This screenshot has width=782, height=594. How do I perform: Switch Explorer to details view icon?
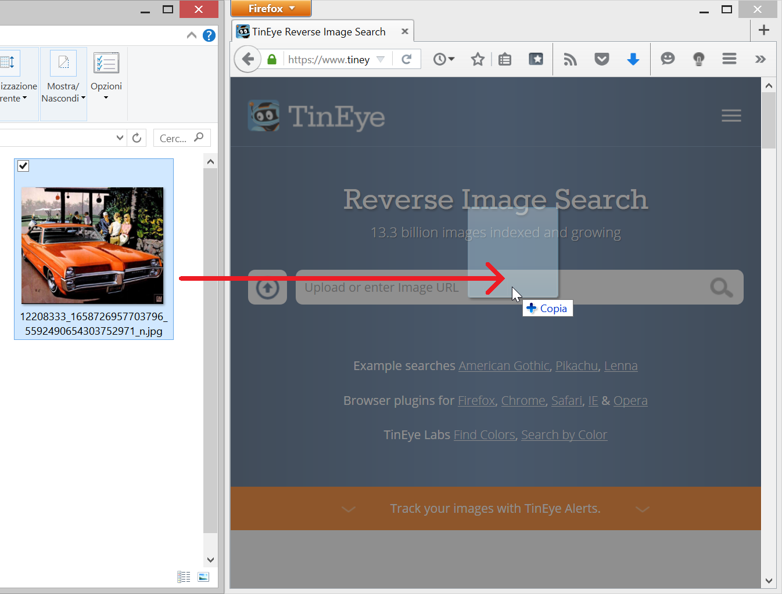[x=184, y=577]
